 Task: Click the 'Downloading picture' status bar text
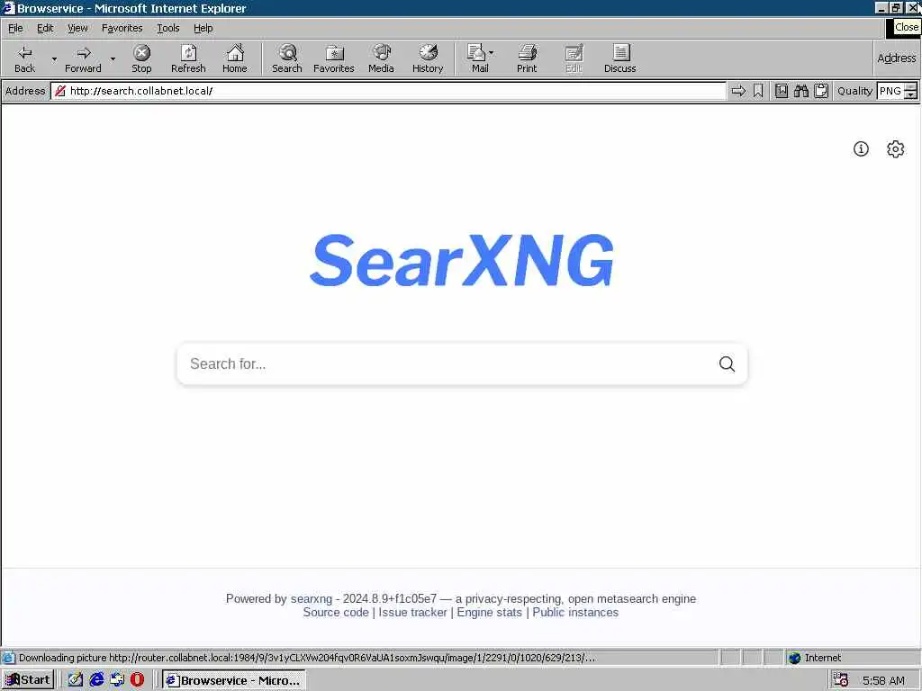click(307, 658)
